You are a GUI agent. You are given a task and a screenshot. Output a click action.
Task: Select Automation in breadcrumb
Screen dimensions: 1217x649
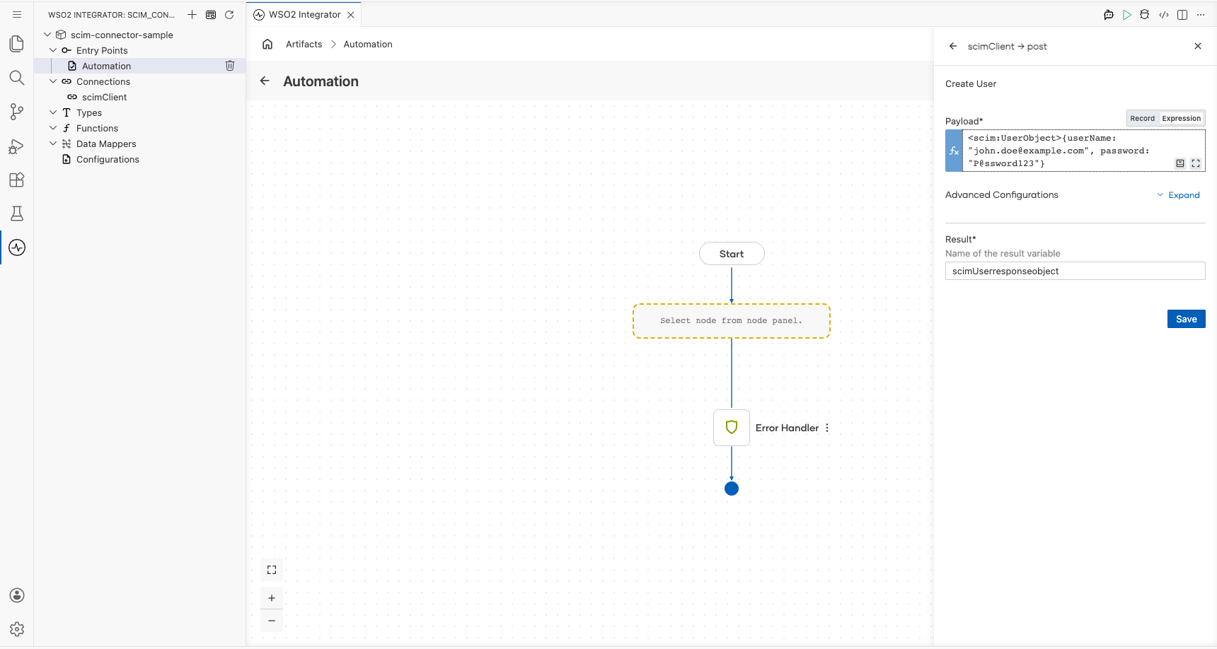click(368, 44)
